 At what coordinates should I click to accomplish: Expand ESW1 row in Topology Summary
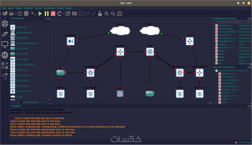coord(213,51)
